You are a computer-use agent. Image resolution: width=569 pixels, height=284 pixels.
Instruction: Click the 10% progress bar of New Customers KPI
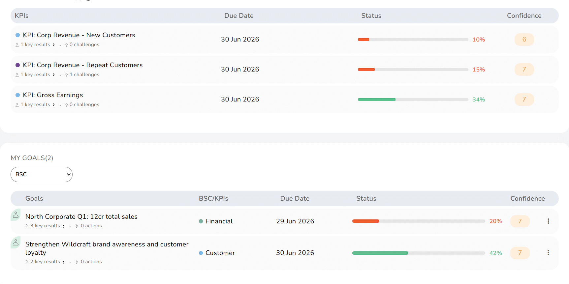413,40
